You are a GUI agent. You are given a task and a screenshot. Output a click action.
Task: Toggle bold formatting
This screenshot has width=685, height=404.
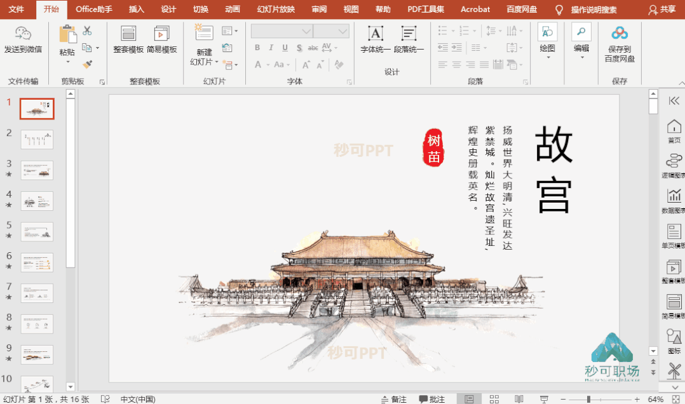pos(257,48)
